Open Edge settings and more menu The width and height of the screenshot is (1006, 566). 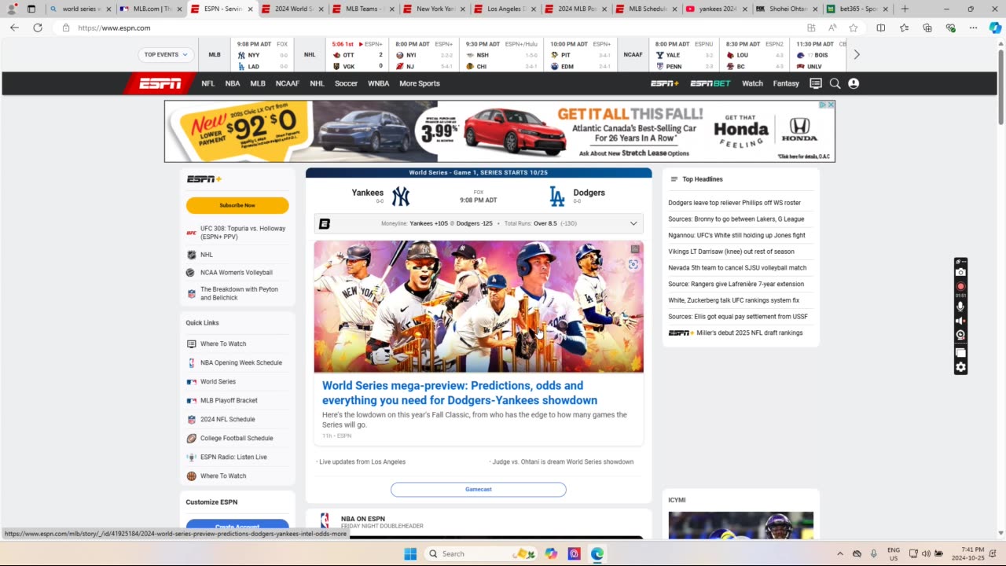[x=974, y=28]
